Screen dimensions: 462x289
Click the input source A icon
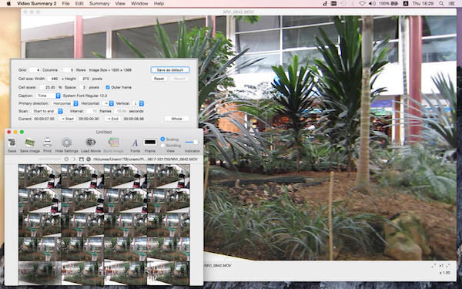click(406, 4)
